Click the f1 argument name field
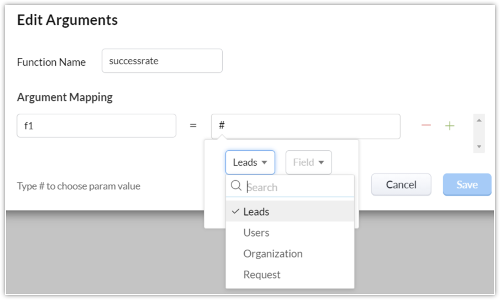The image size is (500, 300). click(96, 126)
